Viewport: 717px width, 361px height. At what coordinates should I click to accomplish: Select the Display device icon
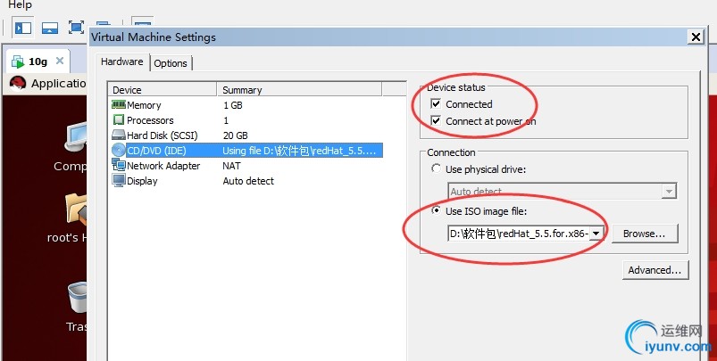point(119,181)
